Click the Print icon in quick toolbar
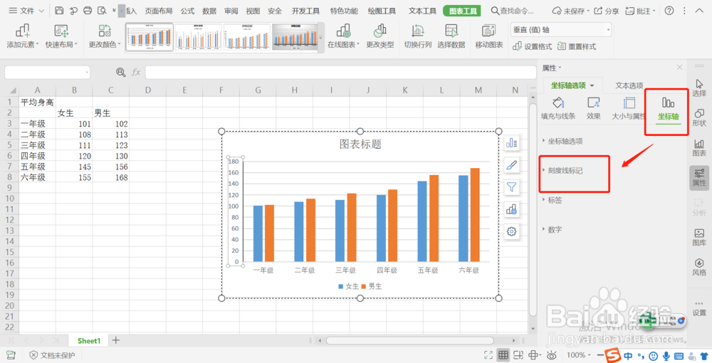This screenshot has width=712, height=363. click(x=88, y=11)
